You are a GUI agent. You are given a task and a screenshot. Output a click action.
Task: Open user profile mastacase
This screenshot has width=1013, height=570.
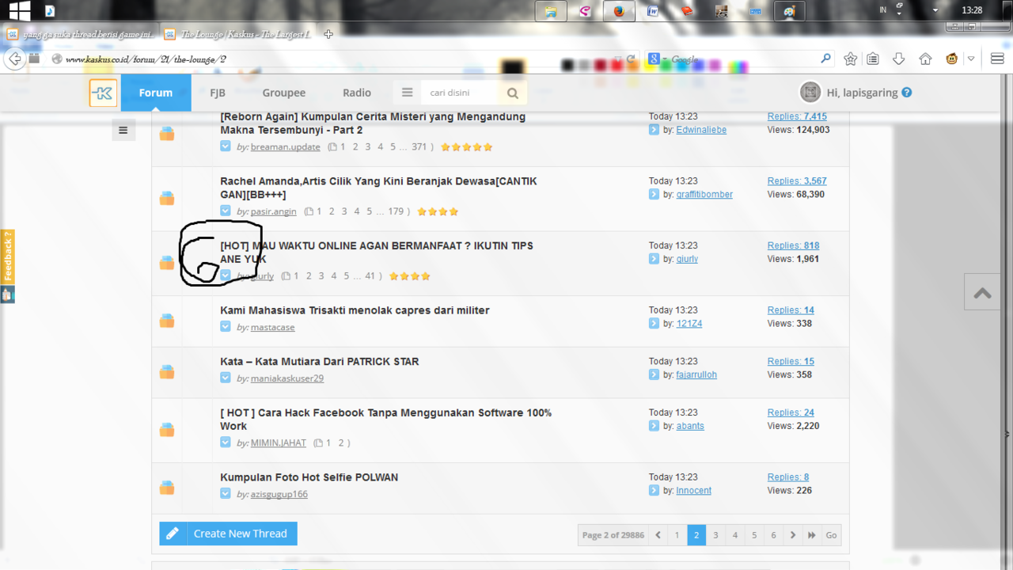pyautogui.click(x=273, y=328)
